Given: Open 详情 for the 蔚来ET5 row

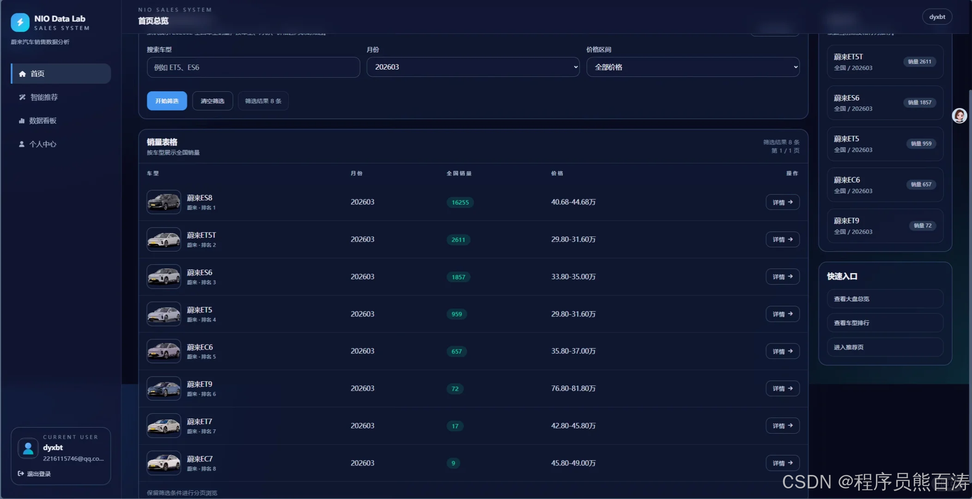Looking at the screenshot, I should [x=783, y=314].
